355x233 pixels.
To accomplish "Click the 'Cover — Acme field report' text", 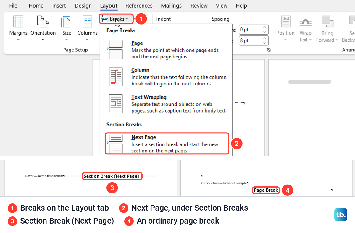I will (x=45, y=176).
